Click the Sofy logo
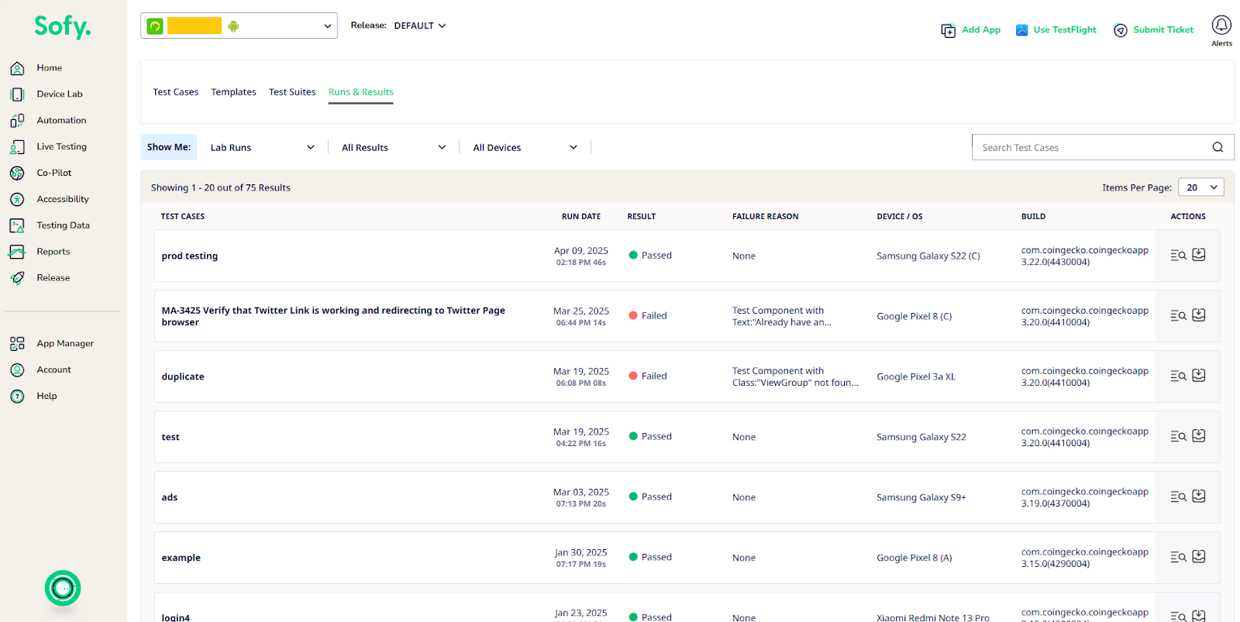The image size is (1240, 622). pyautogui.click(x=62, y=27)
